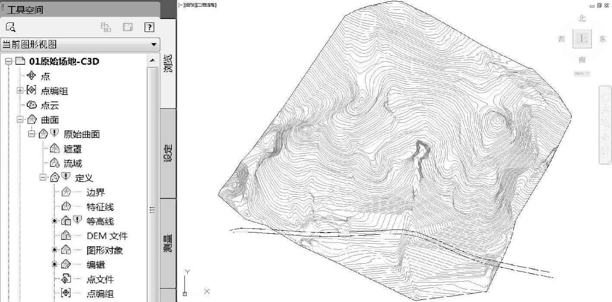The image size is (612, 302).
Task: Click ViewCube 北 north direction
Action: (x=582, y=18)
